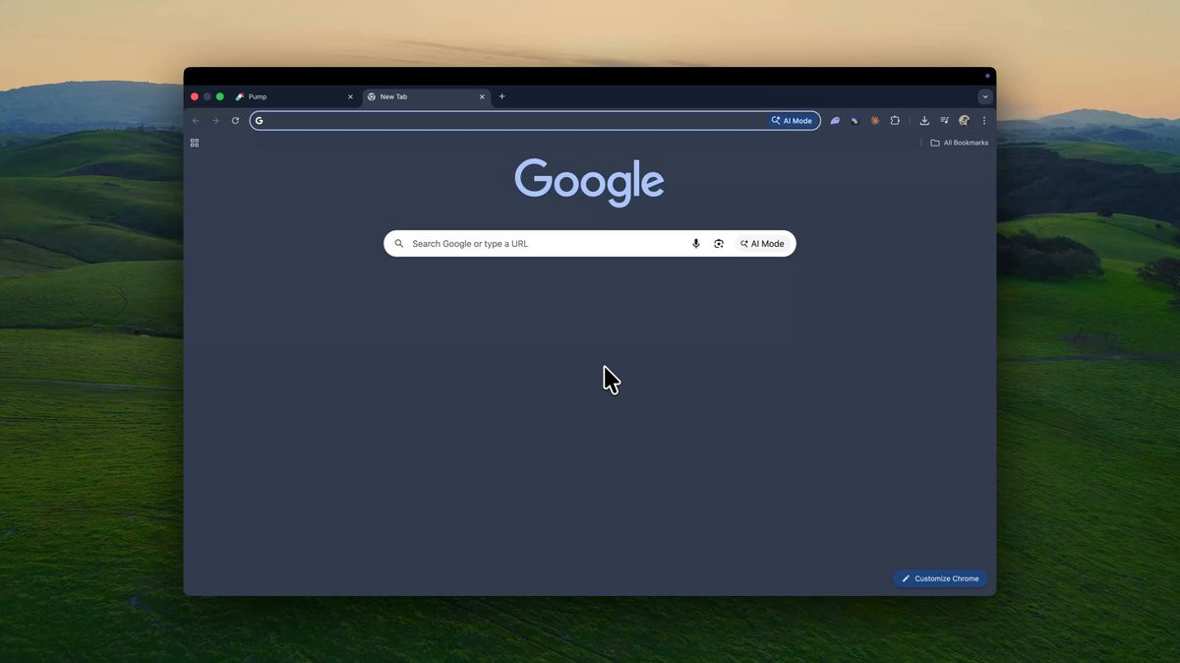
Task: Click the Google logo
Action: tap(589, 182)
